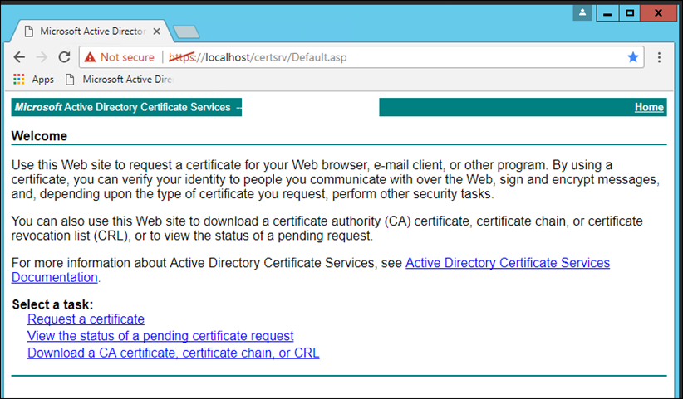Screen dimensions: 683x399
Task: Close the browser window
Action: click(x=658, y=13)
